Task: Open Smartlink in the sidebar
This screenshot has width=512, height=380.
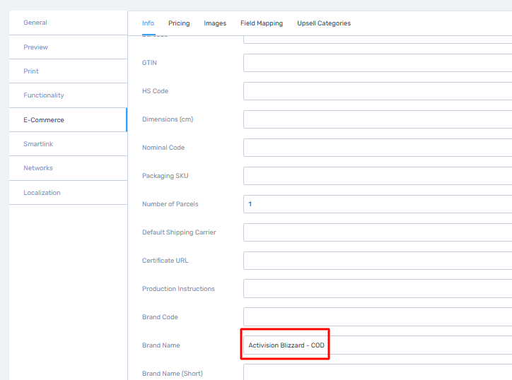Action: 38,144
